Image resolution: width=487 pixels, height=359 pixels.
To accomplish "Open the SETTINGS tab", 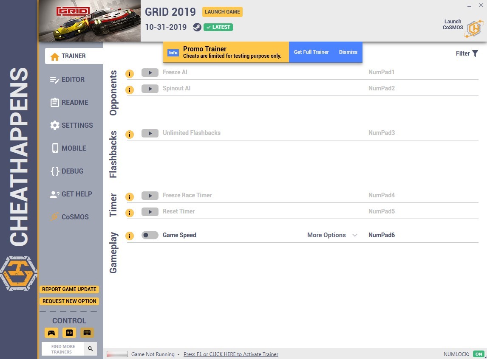I will coord(71,125).
